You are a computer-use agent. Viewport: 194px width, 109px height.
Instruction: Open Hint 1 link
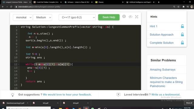pyautogui.click(x=154, y=26)
